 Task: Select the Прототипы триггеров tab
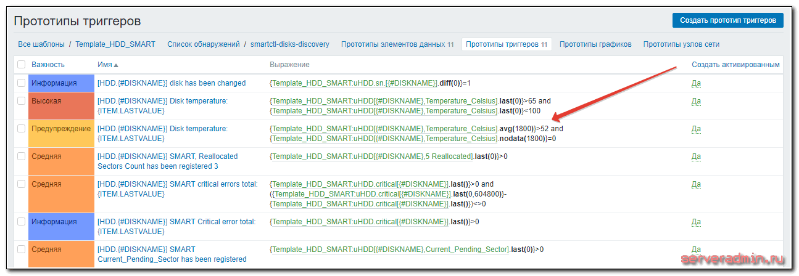(506, 44)
